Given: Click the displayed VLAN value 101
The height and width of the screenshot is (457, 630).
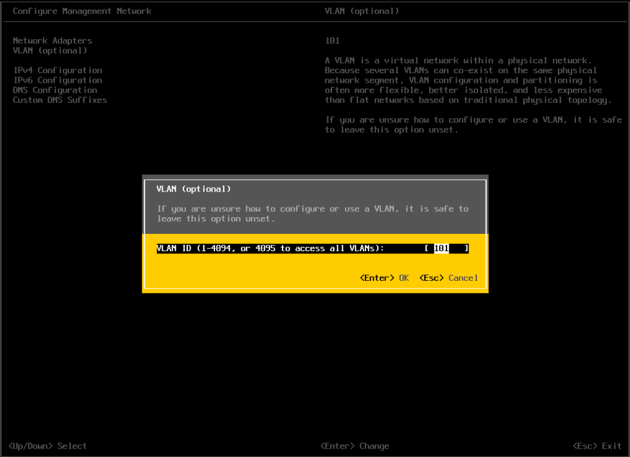Looking at the screenshot, I should pyautogui.click(x=332, y=40).
